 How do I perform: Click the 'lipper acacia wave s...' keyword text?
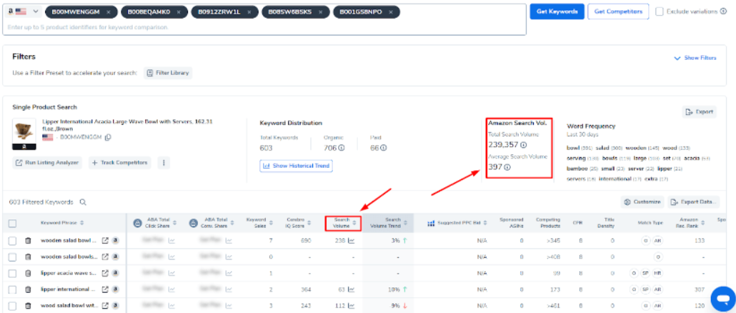pos(69,273)
